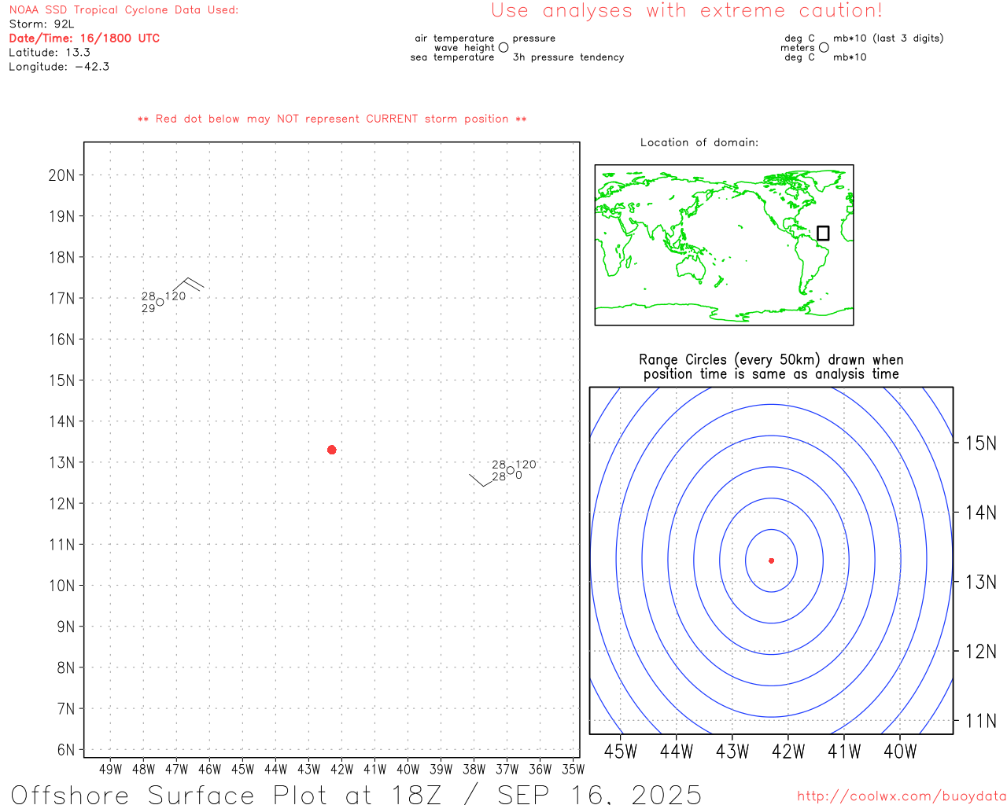The width and height of the screenshot is (1007, 805).
Task: Click '3h pressure tendency' legend label
Action: click(x=568, y=57)
